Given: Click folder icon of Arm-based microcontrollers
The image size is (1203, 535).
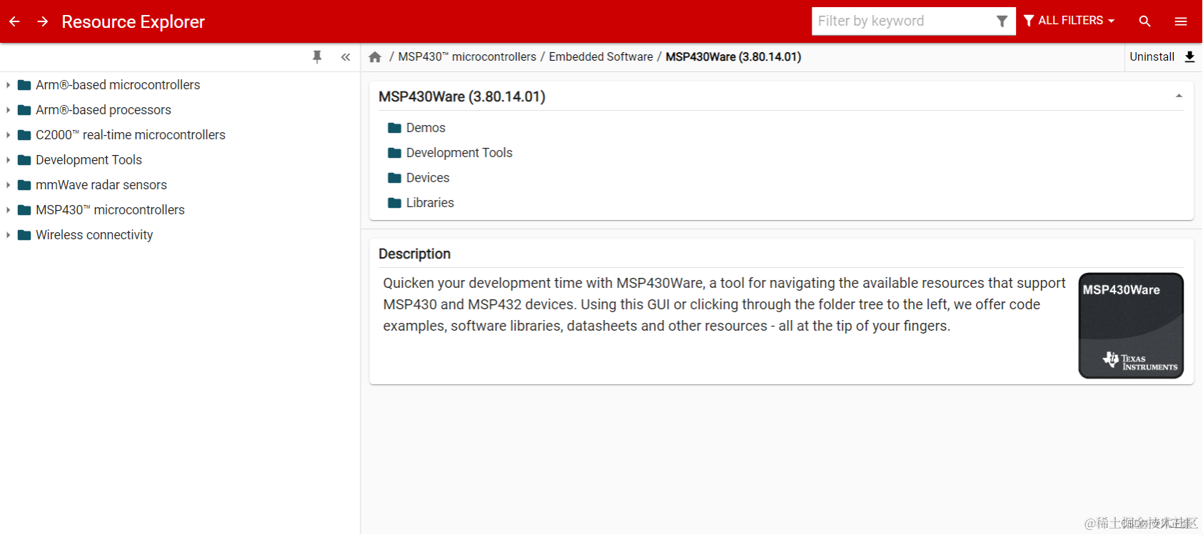Looking at the screenshot, I should [24, 85].
